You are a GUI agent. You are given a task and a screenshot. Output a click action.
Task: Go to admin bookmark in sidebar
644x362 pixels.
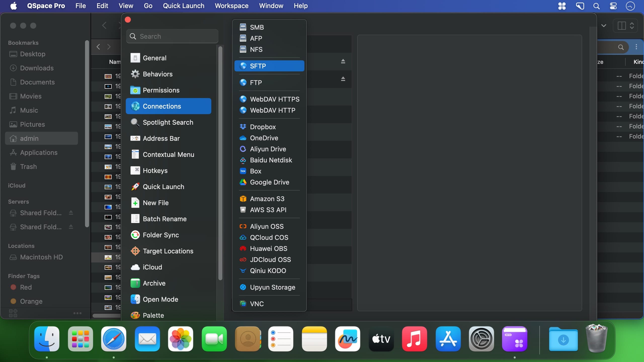pyautogui.click(x=29, y=138)
